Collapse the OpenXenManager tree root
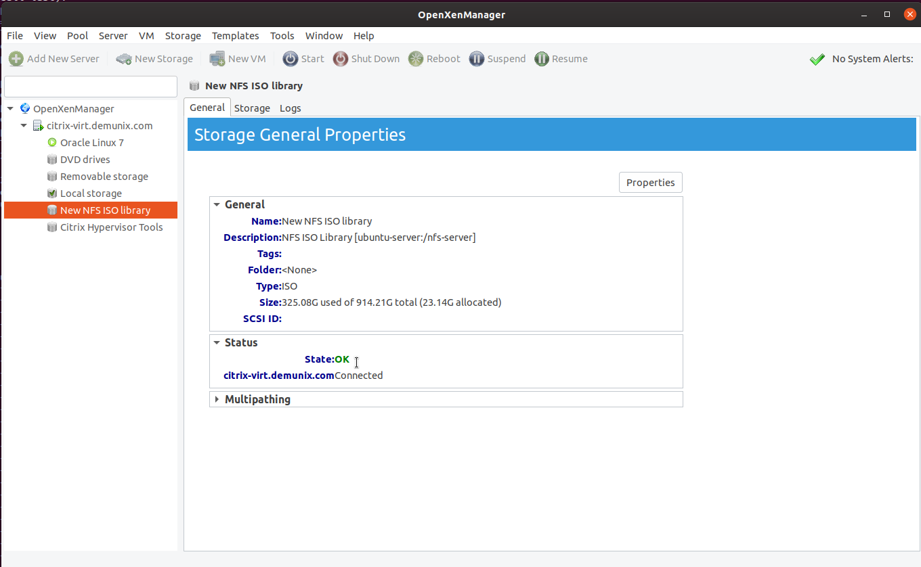Image resolution: width=921 pixels, height=567 pixels. 10,109
